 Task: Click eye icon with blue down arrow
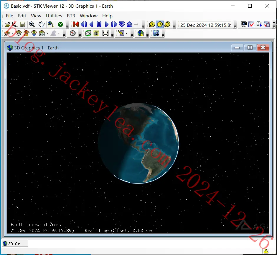(x=34, y=33)
